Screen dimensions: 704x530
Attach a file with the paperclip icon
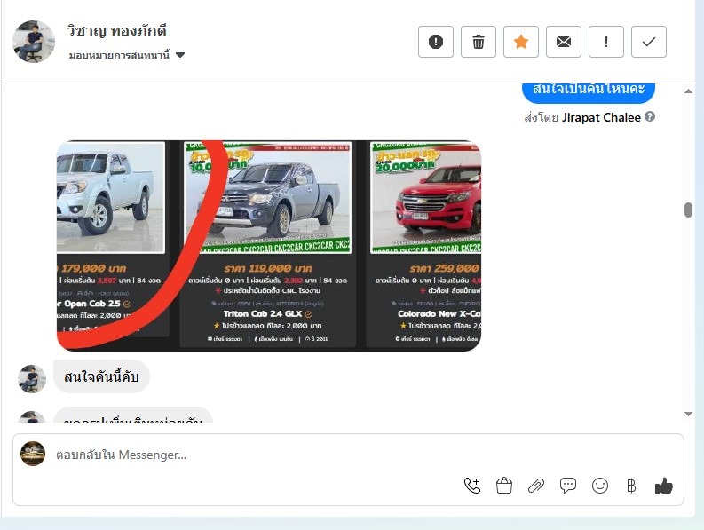point(536,486)
